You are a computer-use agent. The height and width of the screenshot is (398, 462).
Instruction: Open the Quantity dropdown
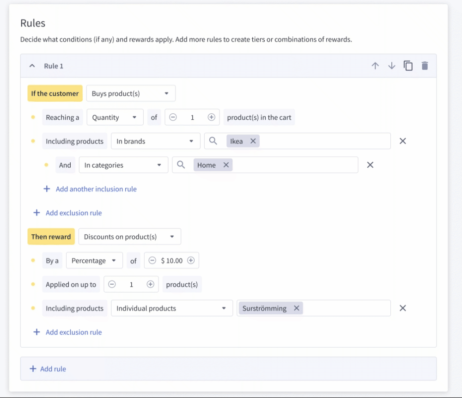pyautogui.click(x=115, y=117)
